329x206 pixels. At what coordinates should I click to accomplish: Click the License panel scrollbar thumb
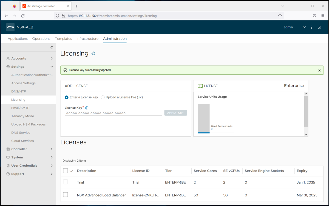[306, 111]
